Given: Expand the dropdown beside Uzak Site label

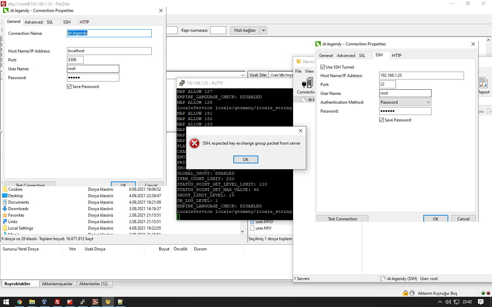Looking at the screenshot, I should coord(243,75).
